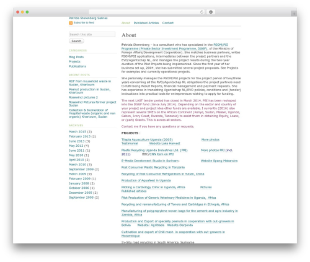310x262 pixels.
Task: Open Rosewind Pictures former project post
Action: [92, 103]
